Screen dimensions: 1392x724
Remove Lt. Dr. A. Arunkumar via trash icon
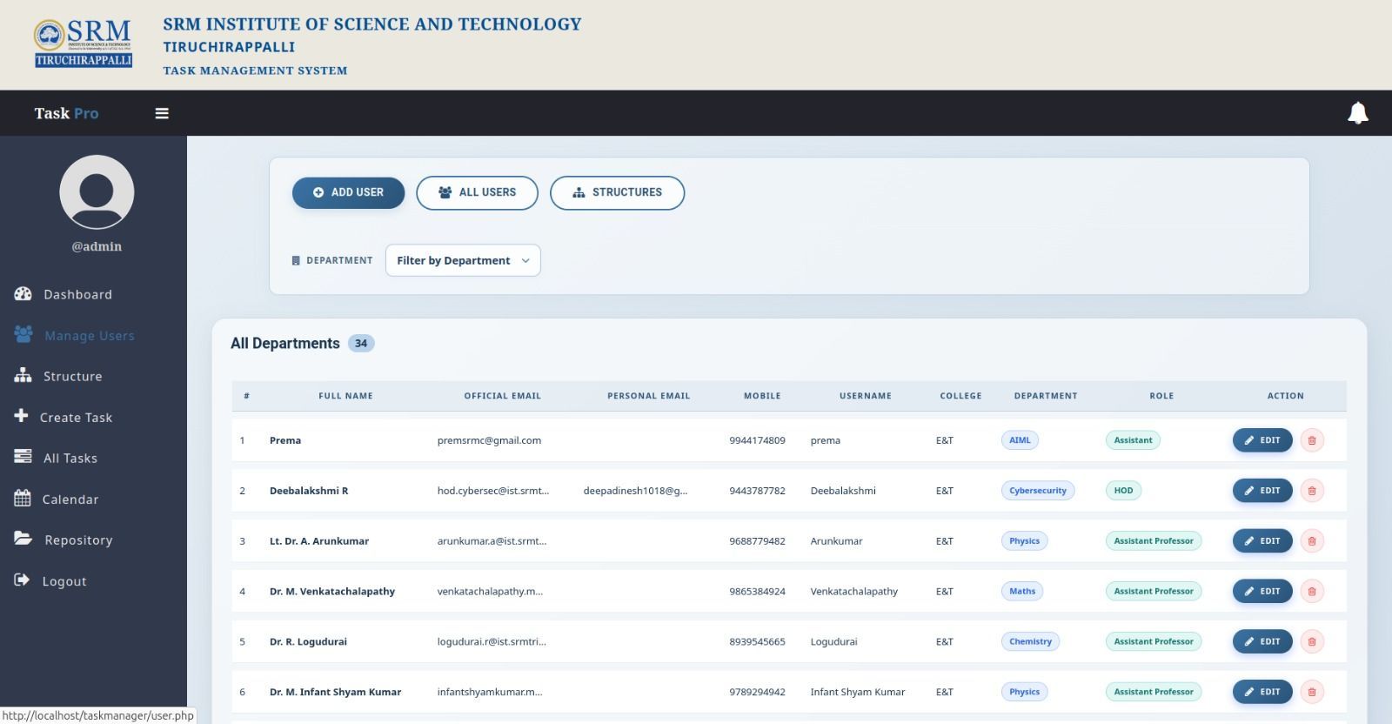click(x=1312, y=541)
